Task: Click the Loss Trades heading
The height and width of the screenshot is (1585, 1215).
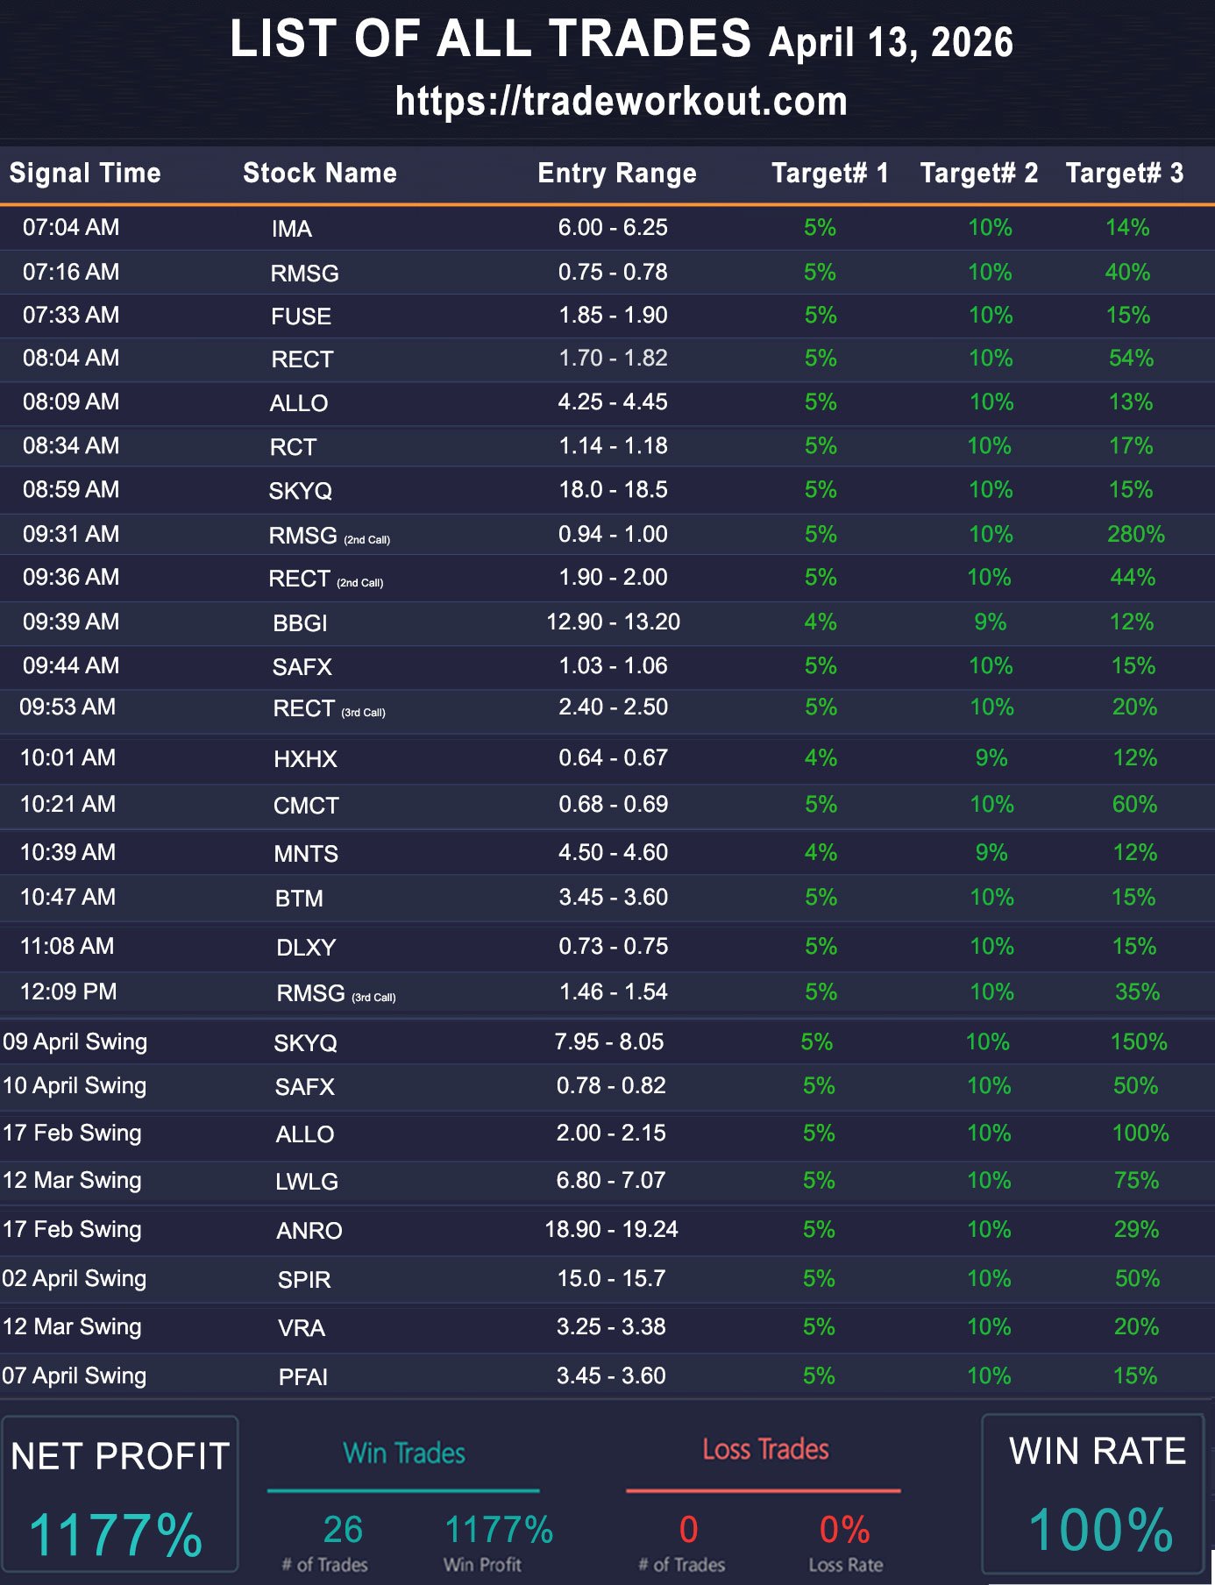Action: pos(764,1449)
